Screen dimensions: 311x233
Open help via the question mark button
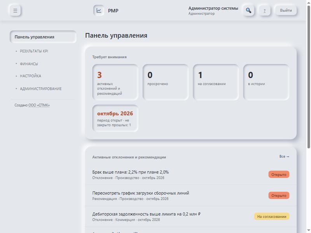pos(265,10)
